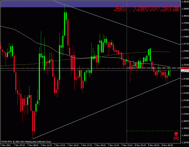
Task: Click the price label 1.37180
Action: [x=185, y=100]
